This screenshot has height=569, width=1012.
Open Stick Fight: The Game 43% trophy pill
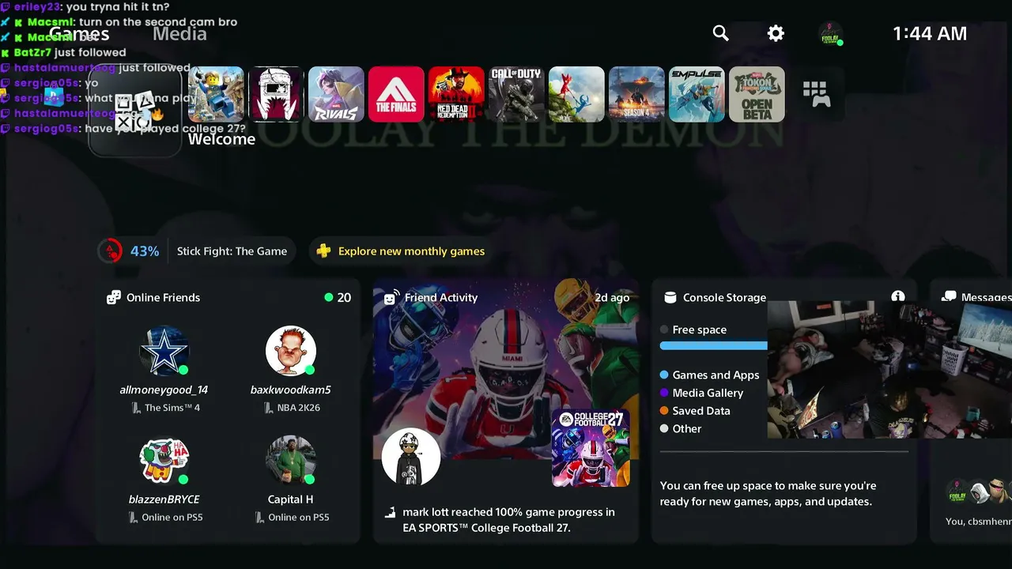(x=195, y=251)
